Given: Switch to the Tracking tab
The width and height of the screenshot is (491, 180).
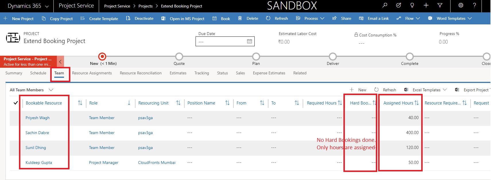Looking at the screenshot, I should [202, 73].
